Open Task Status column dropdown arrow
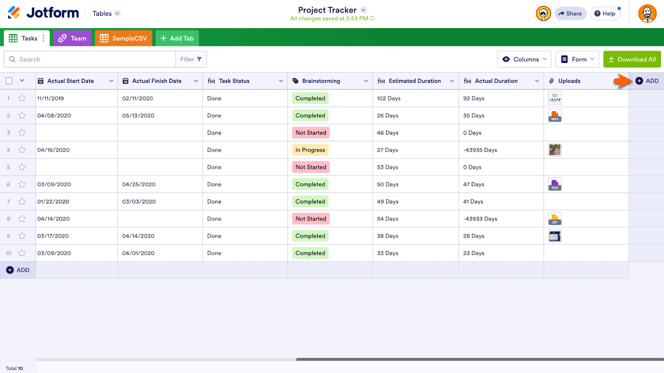 point(281,81)
